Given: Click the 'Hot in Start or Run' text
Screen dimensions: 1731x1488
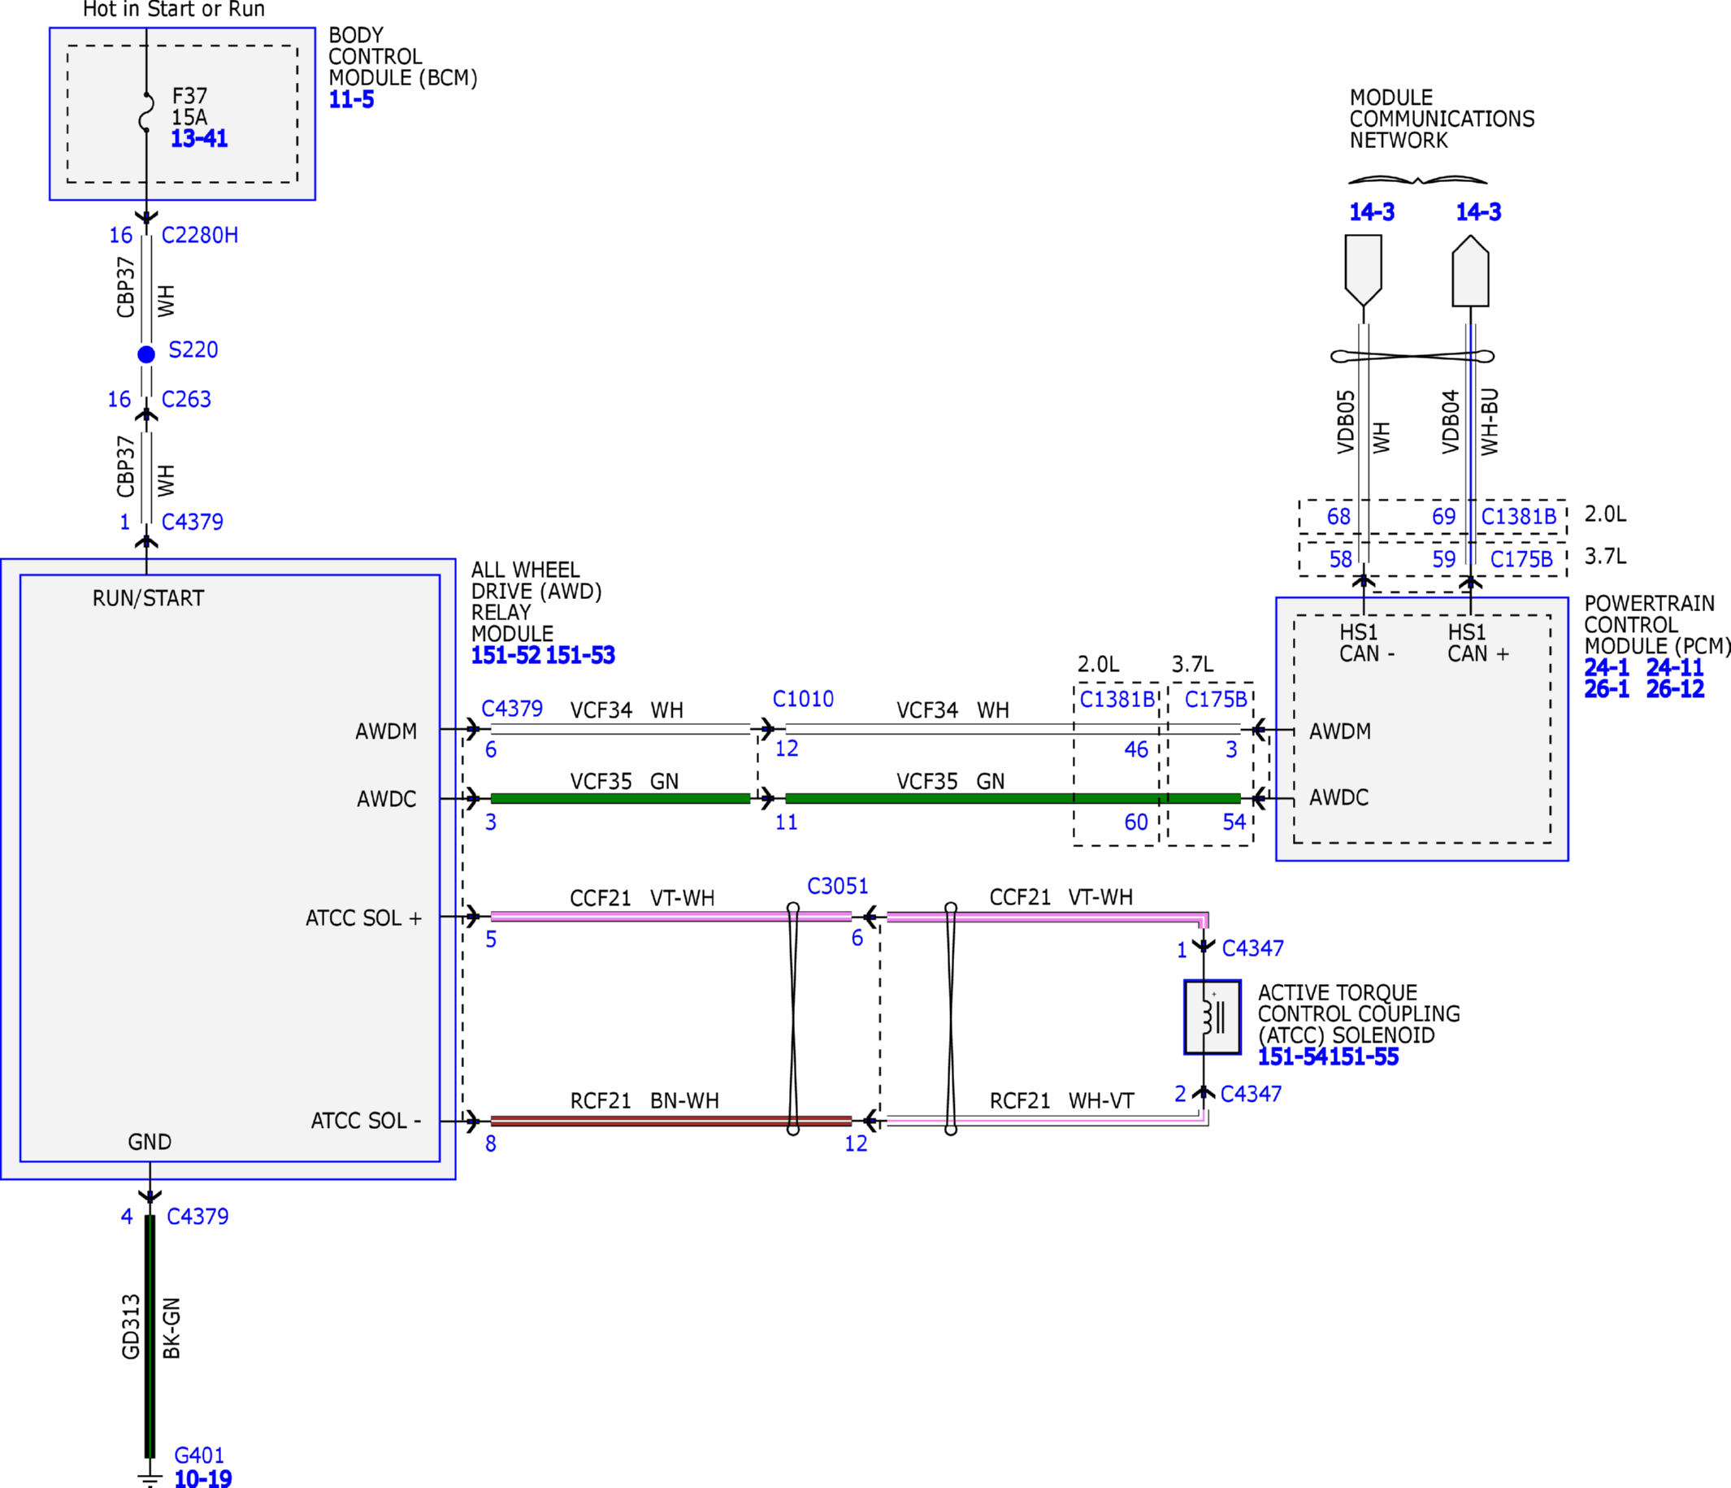Looking at the screenshot, I should click(174, 9).
